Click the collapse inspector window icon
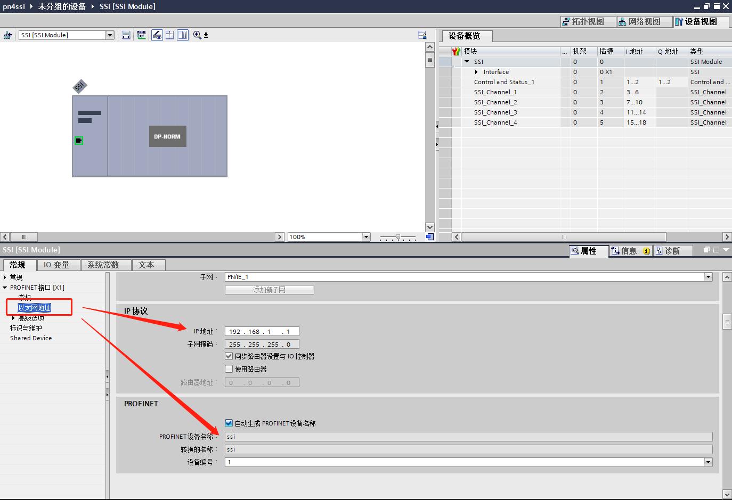Screen dimensions: 732x500 click(726, 250)
